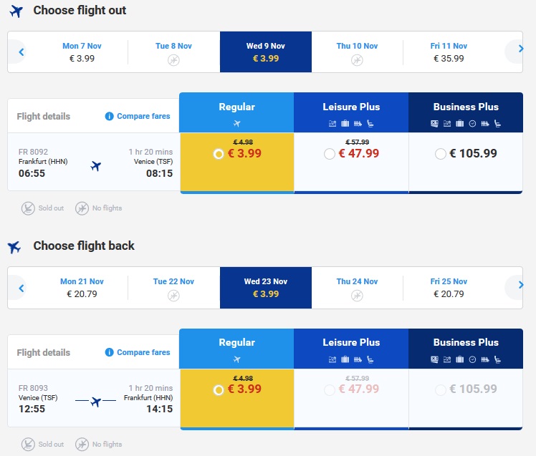Select outbound Business Plus € 105.99 radio button
Image resolution: width=536 pixels, height=456 pixels.
tap(441, 154)
